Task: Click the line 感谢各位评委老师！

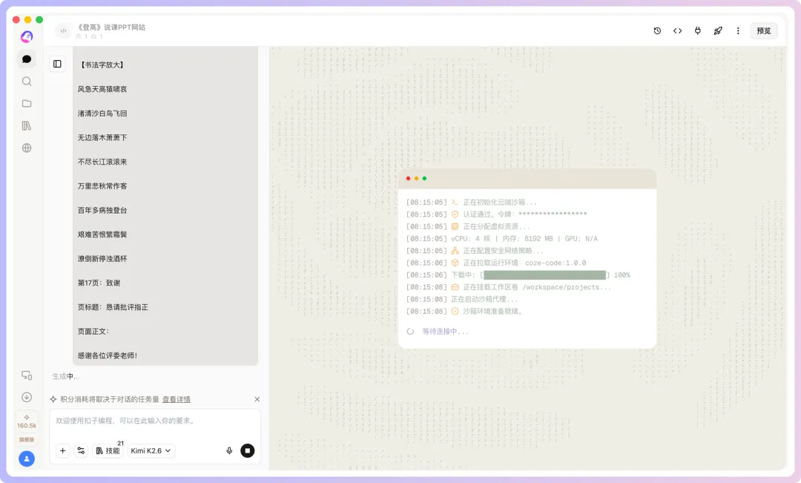Action: click(108, 355)
